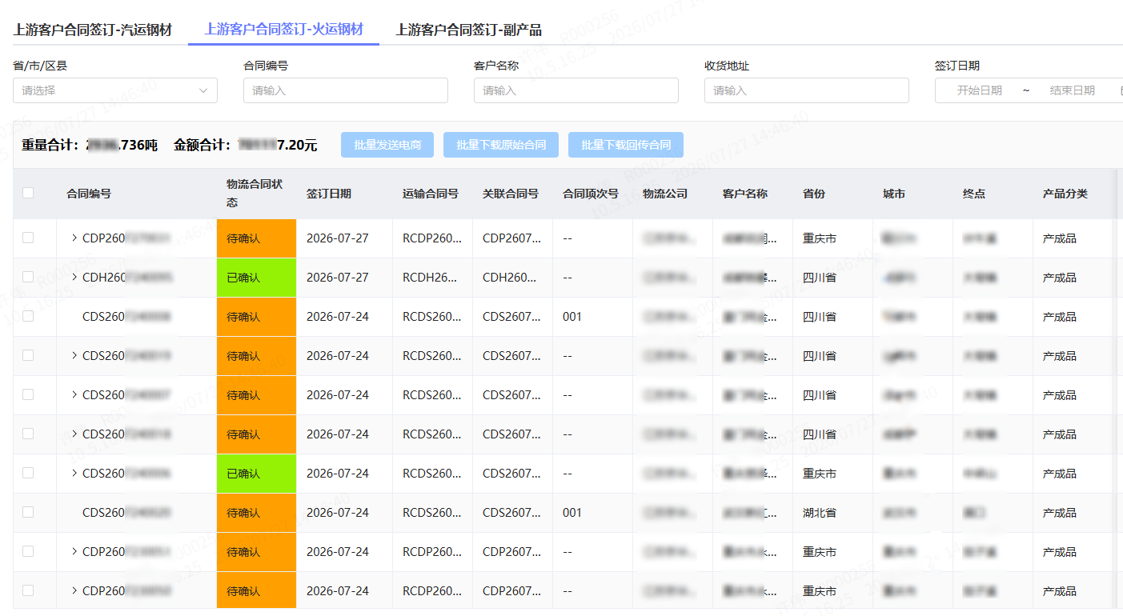Select the 上游客户合同签订-火运钢材 tab

[x=283, y=30]
